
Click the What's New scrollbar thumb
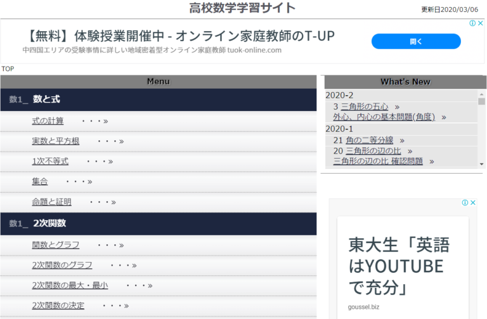(481, 101)
